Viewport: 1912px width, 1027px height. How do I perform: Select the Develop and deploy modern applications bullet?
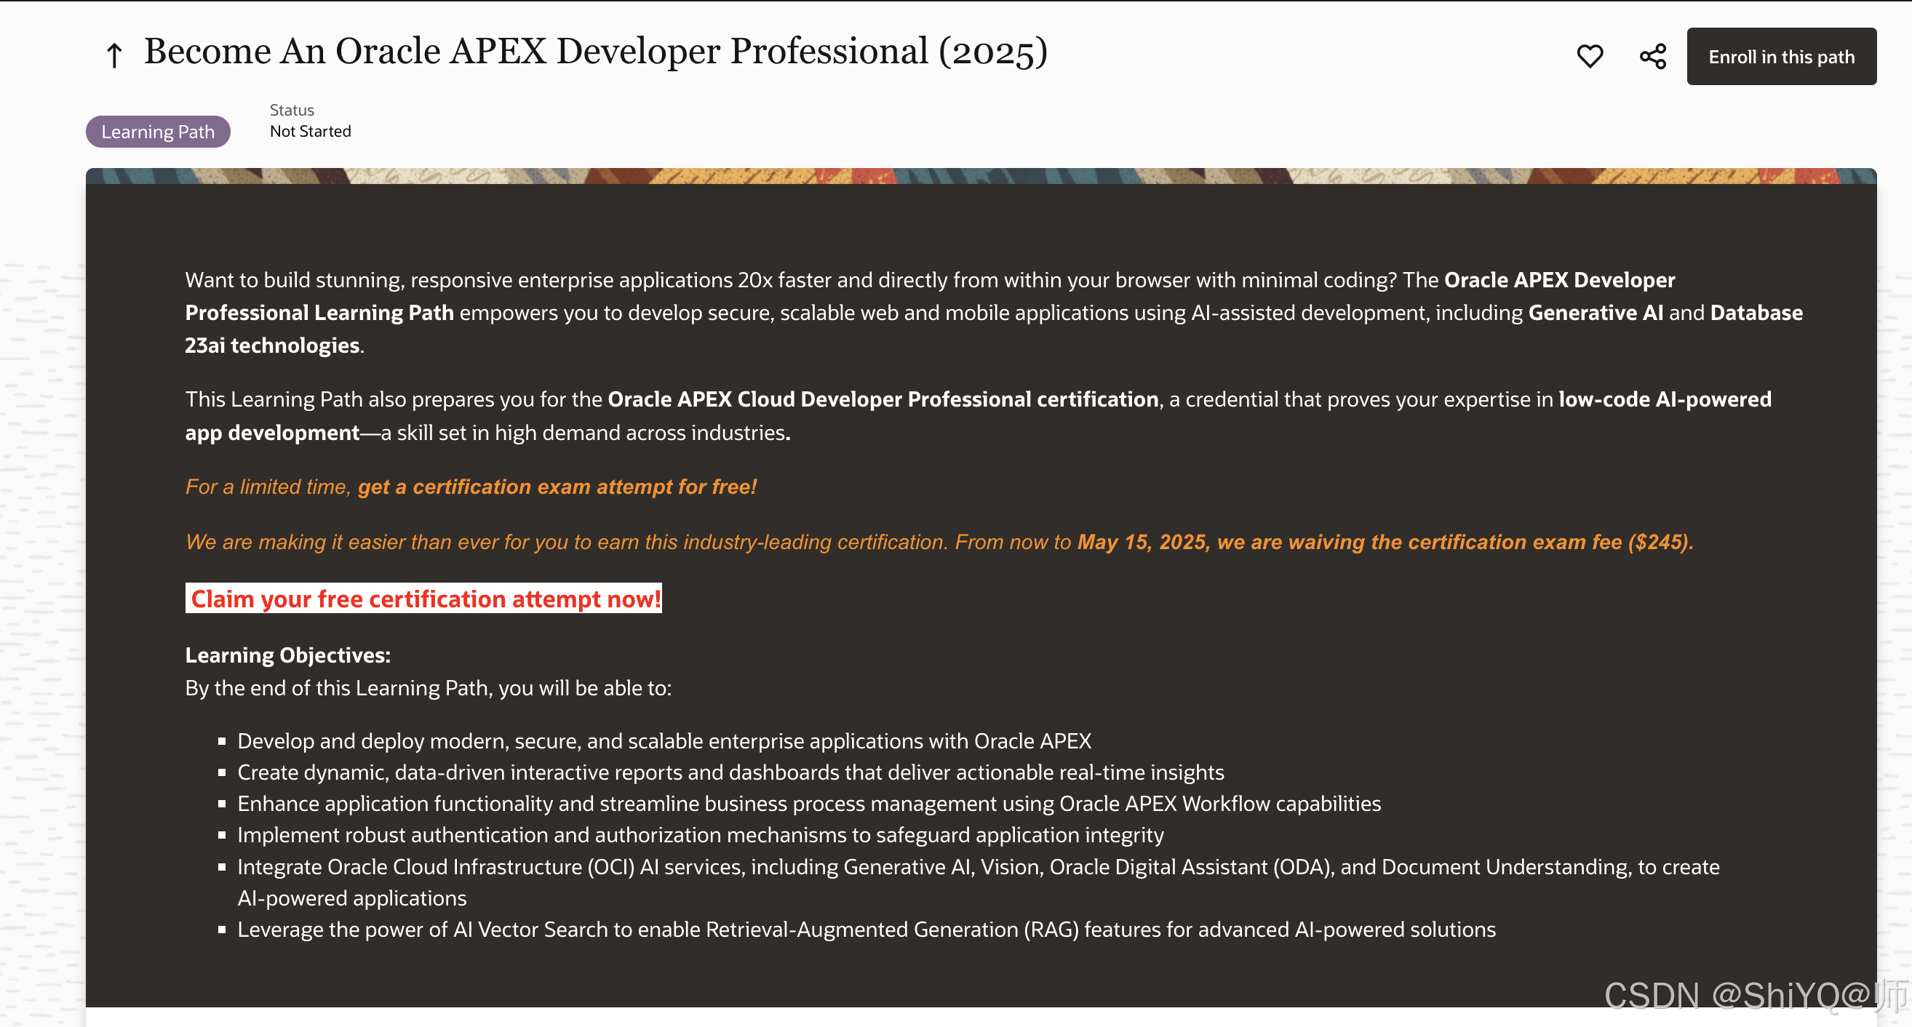tap(664, 740)
